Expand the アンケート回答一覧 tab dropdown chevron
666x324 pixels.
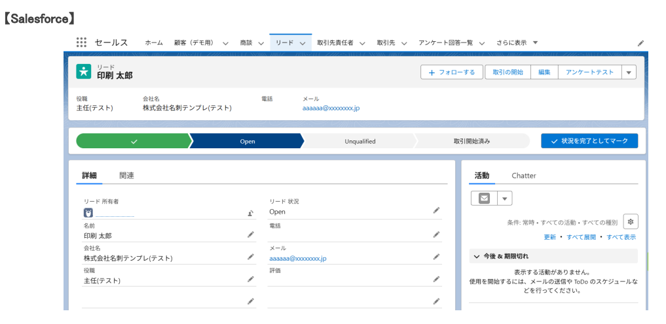[482, 43]
